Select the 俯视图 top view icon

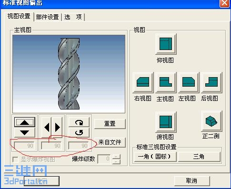point(166,122)
